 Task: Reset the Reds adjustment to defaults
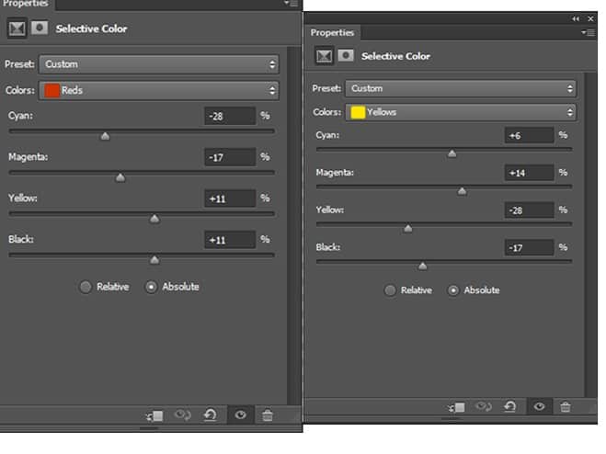tap(210, 415)
